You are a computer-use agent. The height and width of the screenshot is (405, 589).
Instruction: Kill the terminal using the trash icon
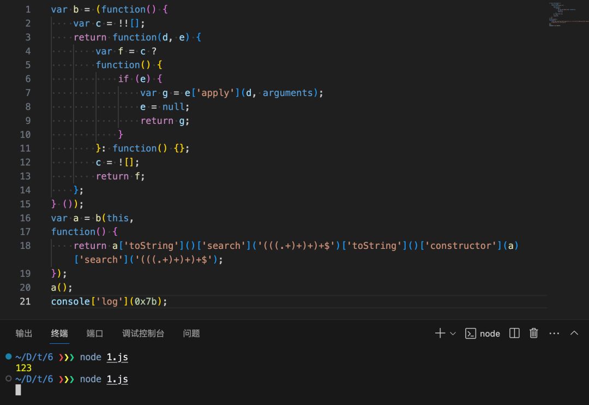click(x=534, y=333)
